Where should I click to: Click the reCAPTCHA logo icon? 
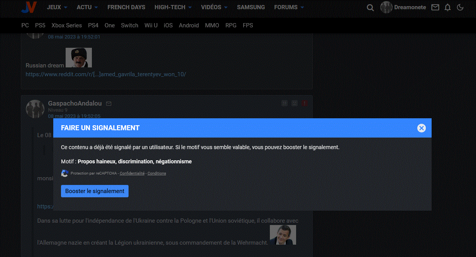(65, 173)
